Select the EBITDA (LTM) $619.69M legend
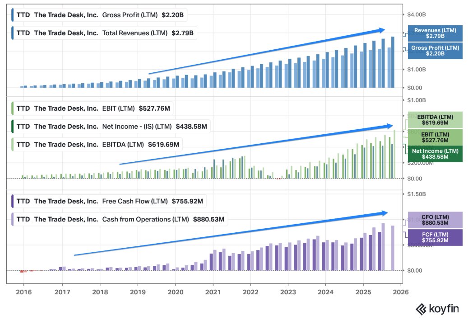The image size is (468, 325). click(97, 144)
